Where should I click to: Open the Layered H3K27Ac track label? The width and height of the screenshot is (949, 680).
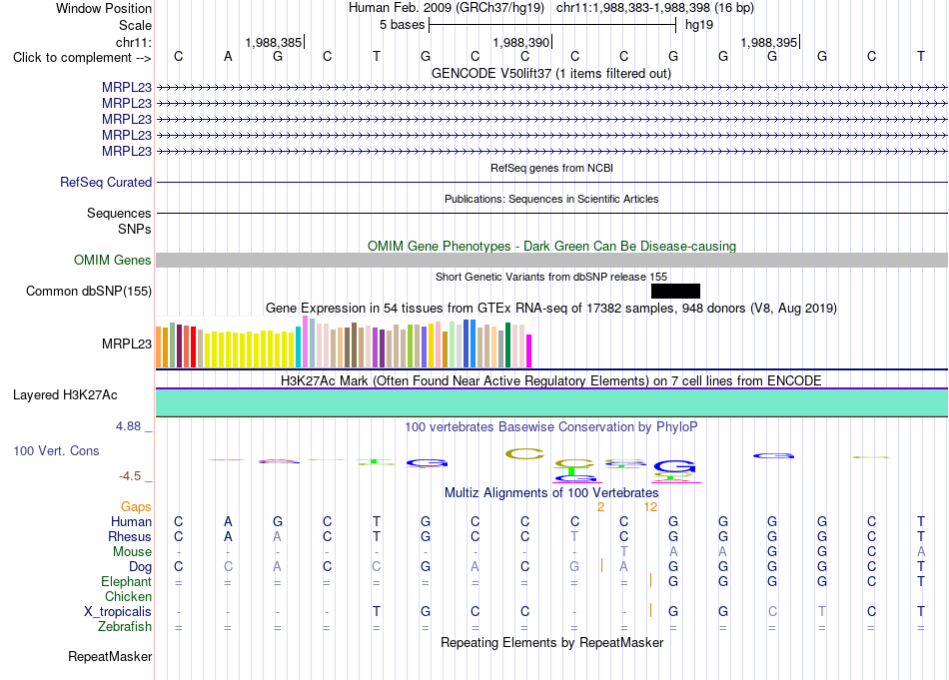(65, 395)
